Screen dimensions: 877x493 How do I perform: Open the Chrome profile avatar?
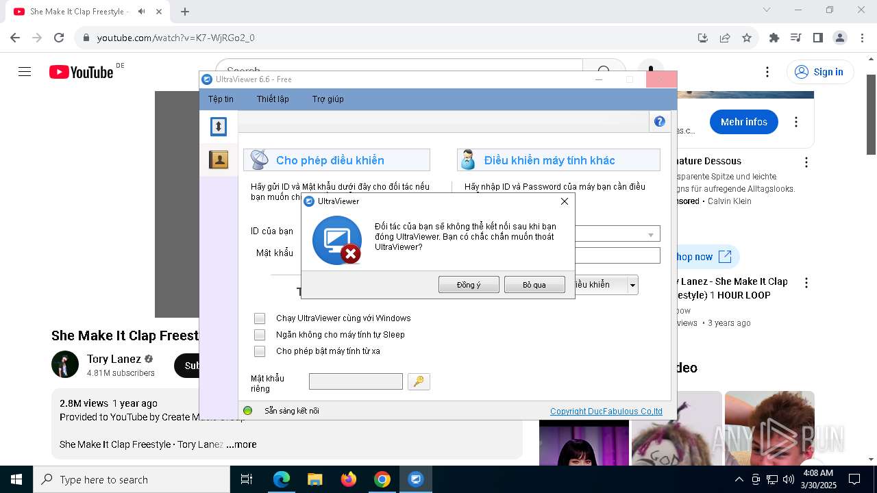pyautogui.click(x=840, y=38)
